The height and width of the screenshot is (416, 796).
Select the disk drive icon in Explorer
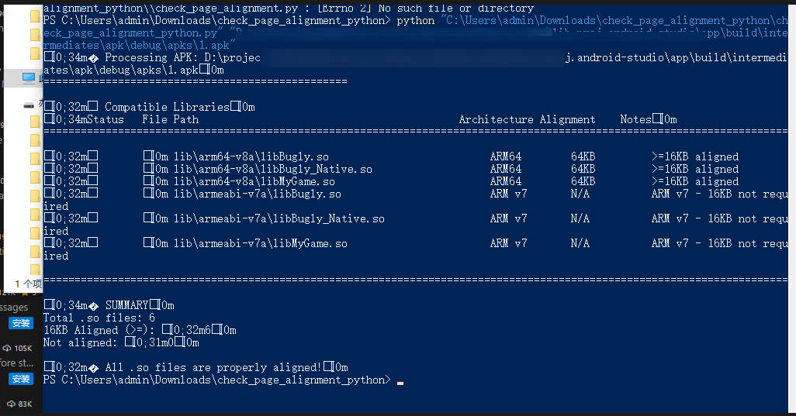(29, 105)
